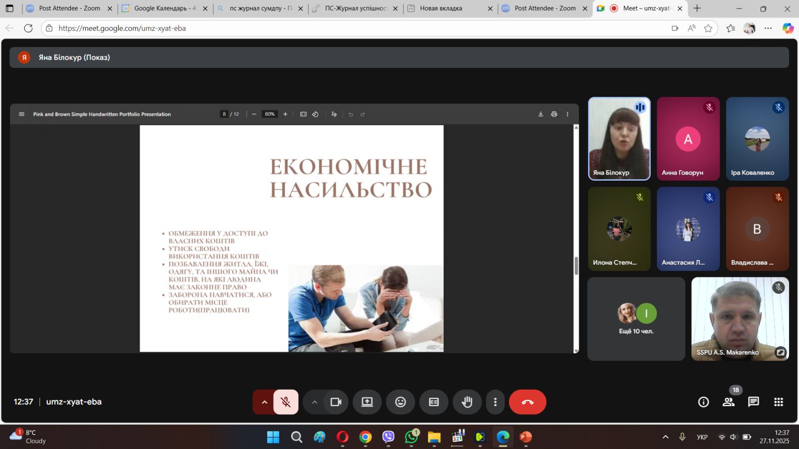Raise hand in the meeting
The image size is (799, 449).
(x=467, y=402)
